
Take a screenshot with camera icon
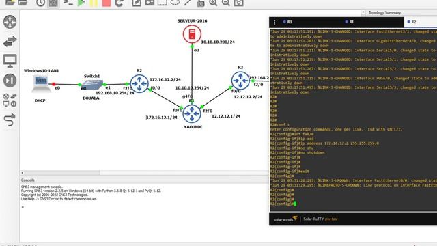click(x=238, y=3)
